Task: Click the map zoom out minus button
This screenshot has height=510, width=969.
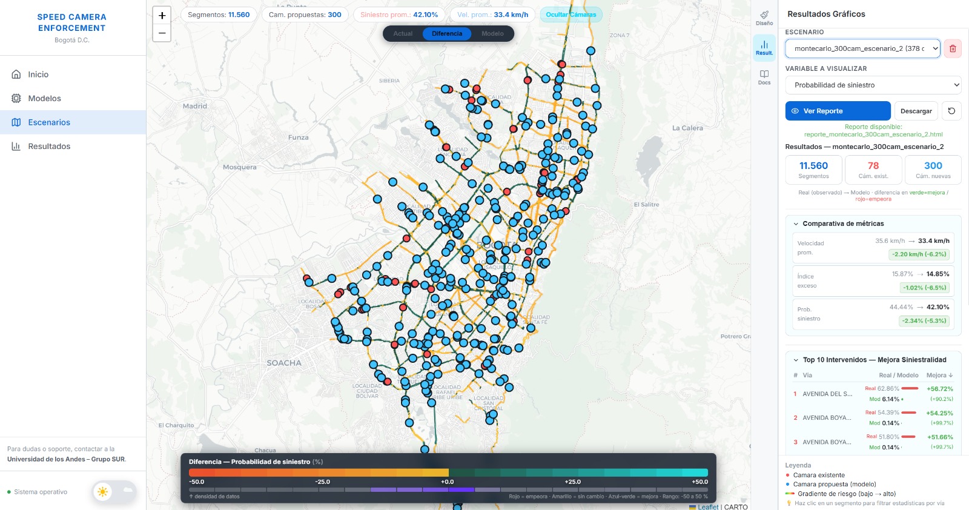Action: tap(162, 33)
